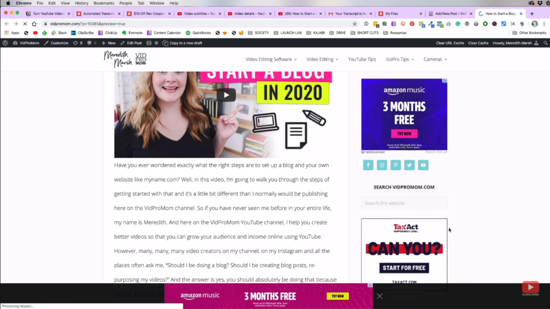Open the Chrome profile avatar
Screen dimensions: 550x309
[534, 24]
